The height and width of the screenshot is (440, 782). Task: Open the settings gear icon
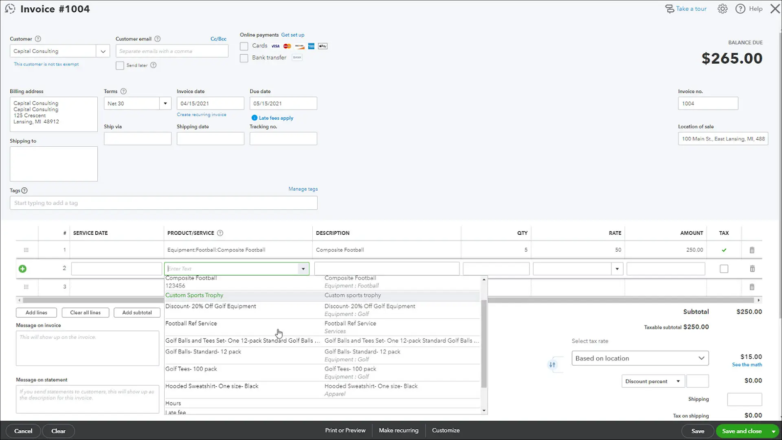tap(722, 8)
